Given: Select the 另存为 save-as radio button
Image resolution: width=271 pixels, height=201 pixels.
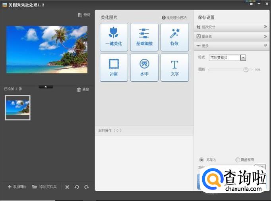Looking at the screenshot, I should click(201, 160).
